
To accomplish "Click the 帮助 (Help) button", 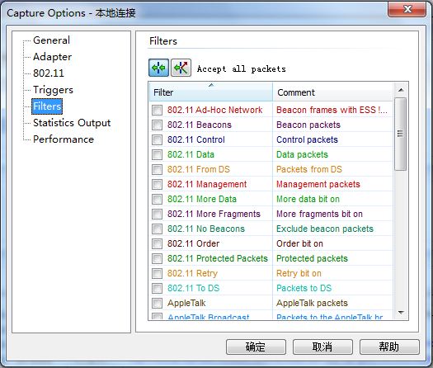I will (389, 347).
